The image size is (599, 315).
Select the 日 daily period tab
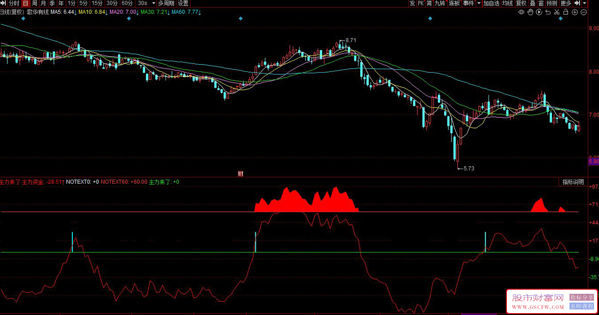[26, 3]
